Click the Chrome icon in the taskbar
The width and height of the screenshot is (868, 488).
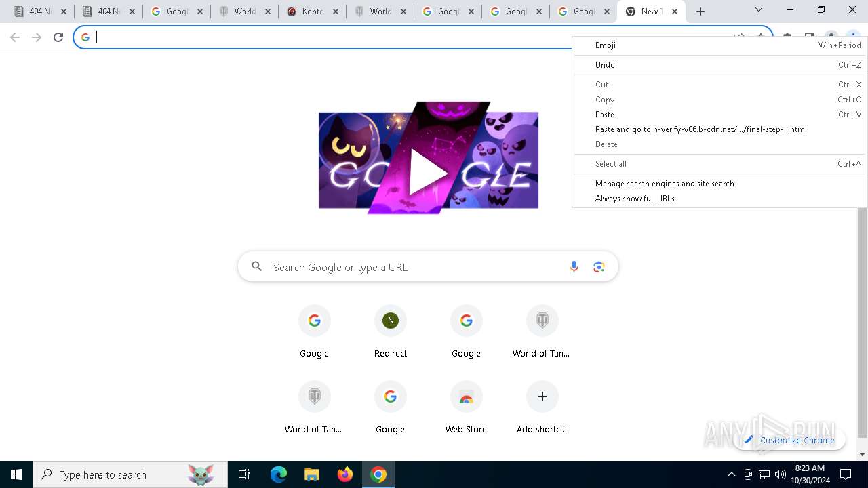coord(378,474)
